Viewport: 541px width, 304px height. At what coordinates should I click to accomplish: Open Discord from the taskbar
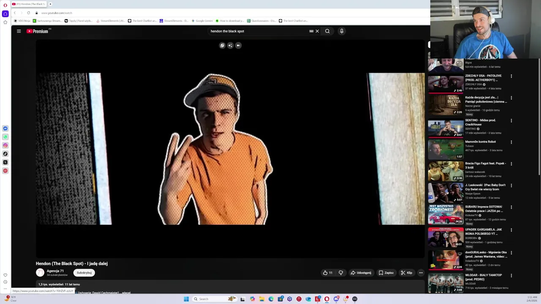click(336, 299)
